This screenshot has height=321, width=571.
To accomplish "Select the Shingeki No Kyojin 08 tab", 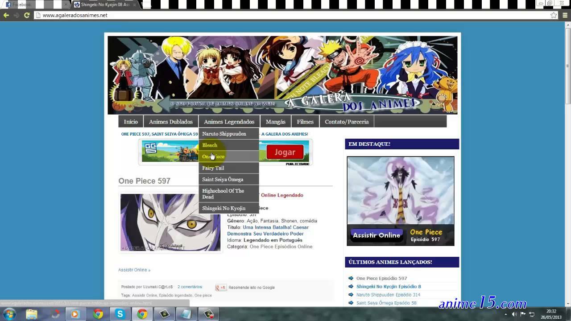I will 105,4.
